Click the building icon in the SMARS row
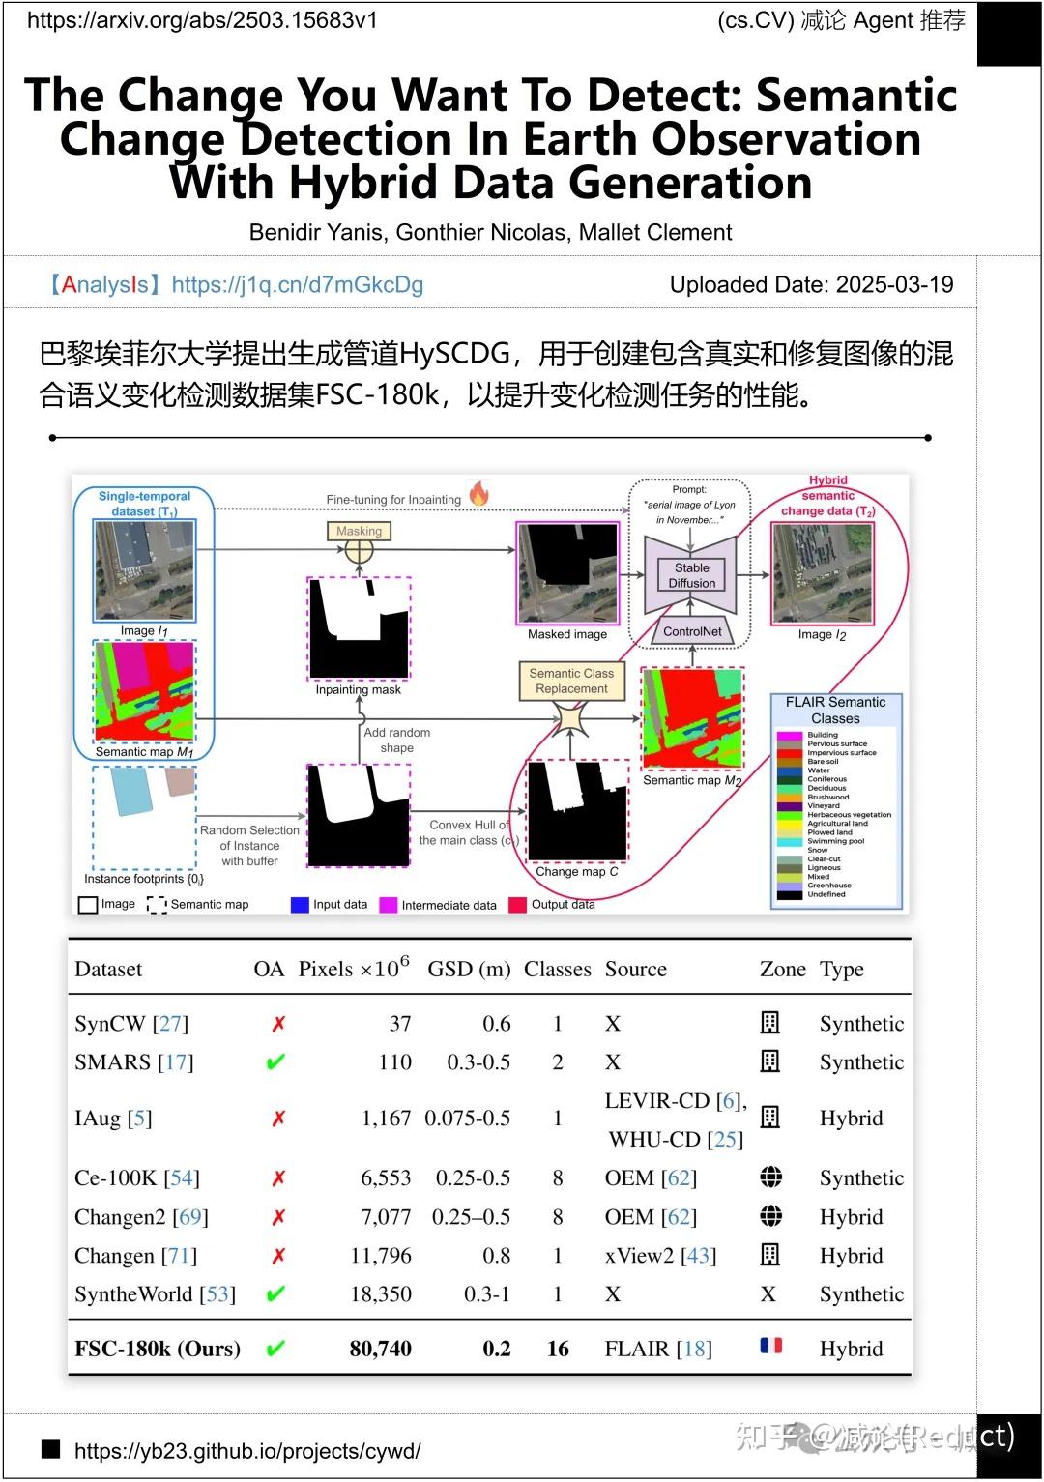Image resolution: width=1044 pixels, height=1482 pixels. (770, 1061)
